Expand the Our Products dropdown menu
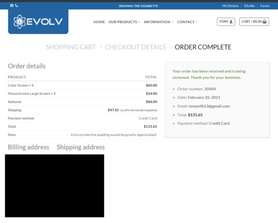Viewport: 278px width, 223px height. [124, 22]
